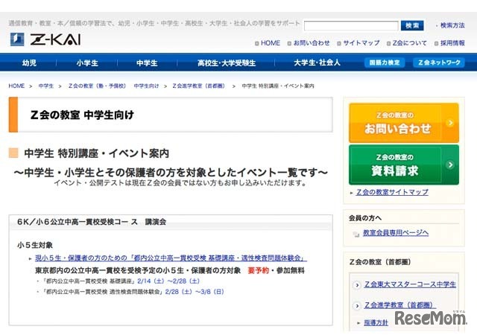This screenshot has height=335, width=477.
Task: Click arrow icon on 資料請求 banner
Action: pos(450,165)
